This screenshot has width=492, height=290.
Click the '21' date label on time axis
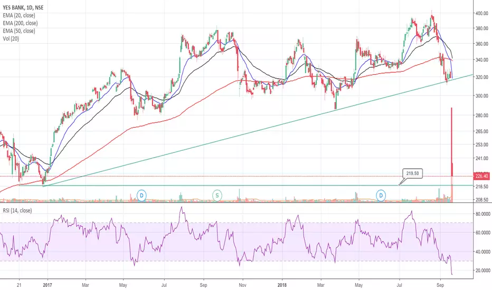click(19, 285)
